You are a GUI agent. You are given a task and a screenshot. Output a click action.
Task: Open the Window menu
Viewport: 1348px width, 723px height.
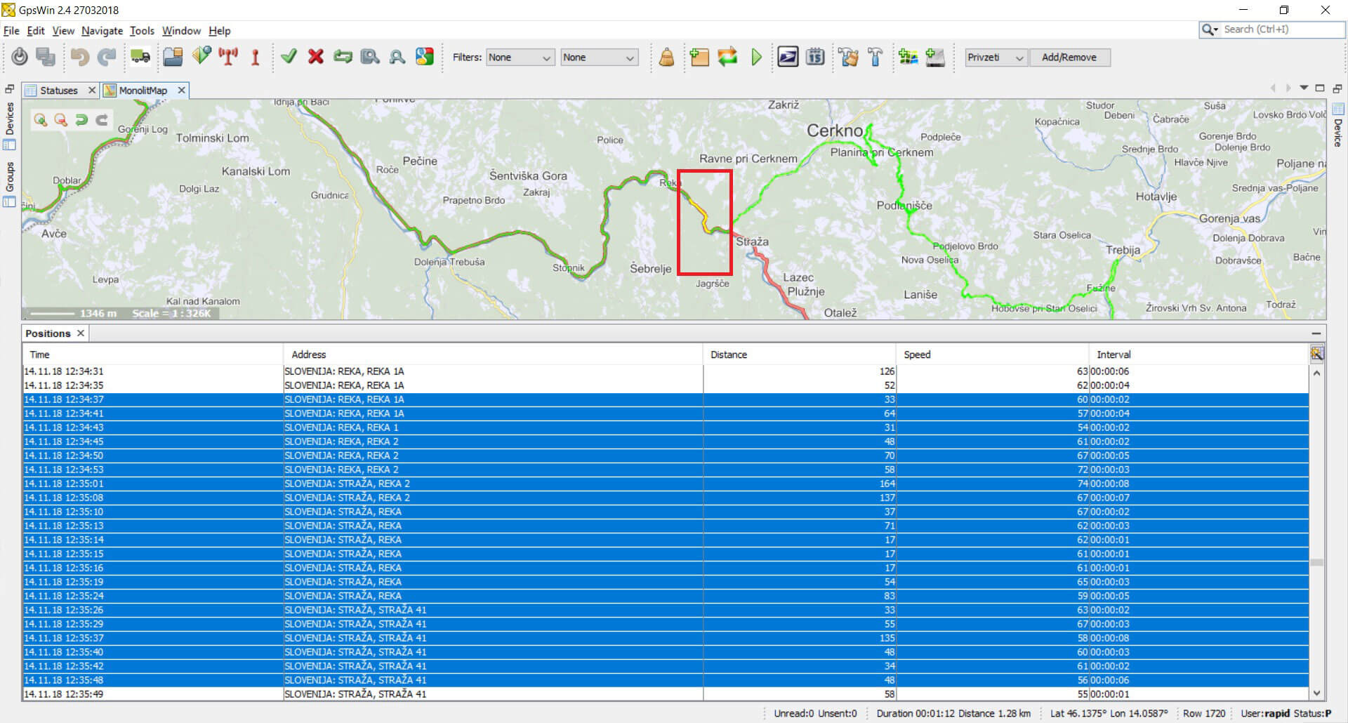pyautogui.click(x=181, y=31)
